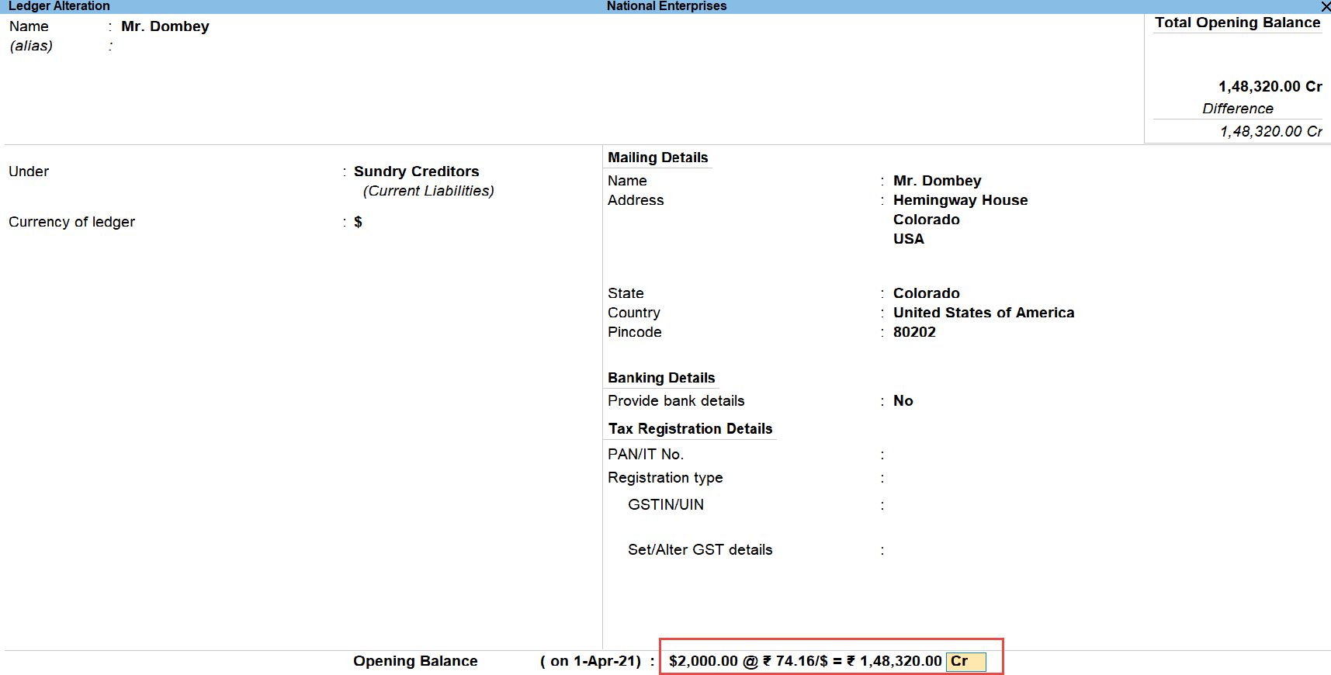The image size is (1331, 675).
Task: Edit the Pincode 80202
Action: 914,332
